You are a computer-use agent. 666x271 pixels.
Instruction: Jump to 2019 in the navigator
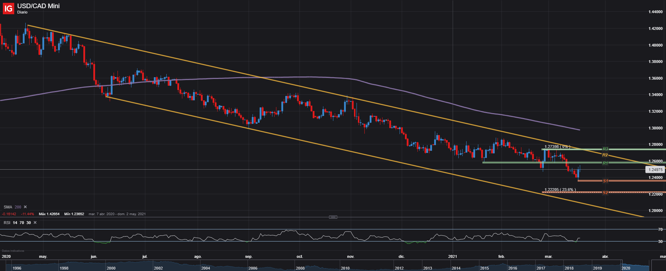click(x=597, y=268)
